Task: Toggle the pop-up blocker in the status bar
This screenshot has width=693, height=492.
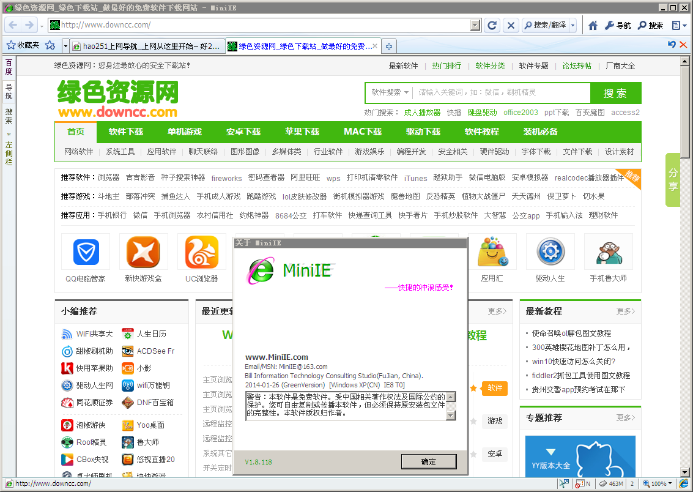Action: click(582, 483)
